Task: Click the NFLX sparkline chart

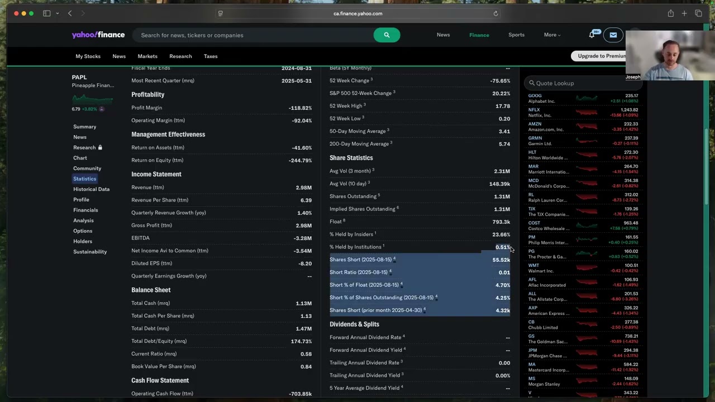Action: tap(587, 112)
